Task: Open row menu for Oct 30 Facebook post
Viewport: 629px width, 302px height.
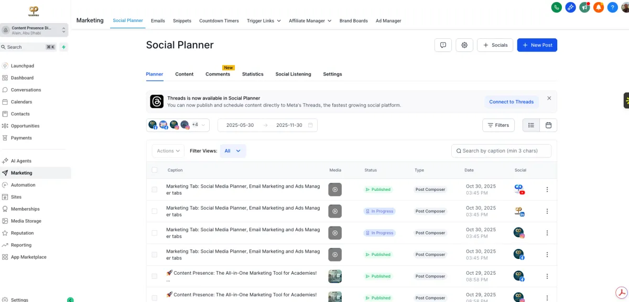Action: coord(547,255)
